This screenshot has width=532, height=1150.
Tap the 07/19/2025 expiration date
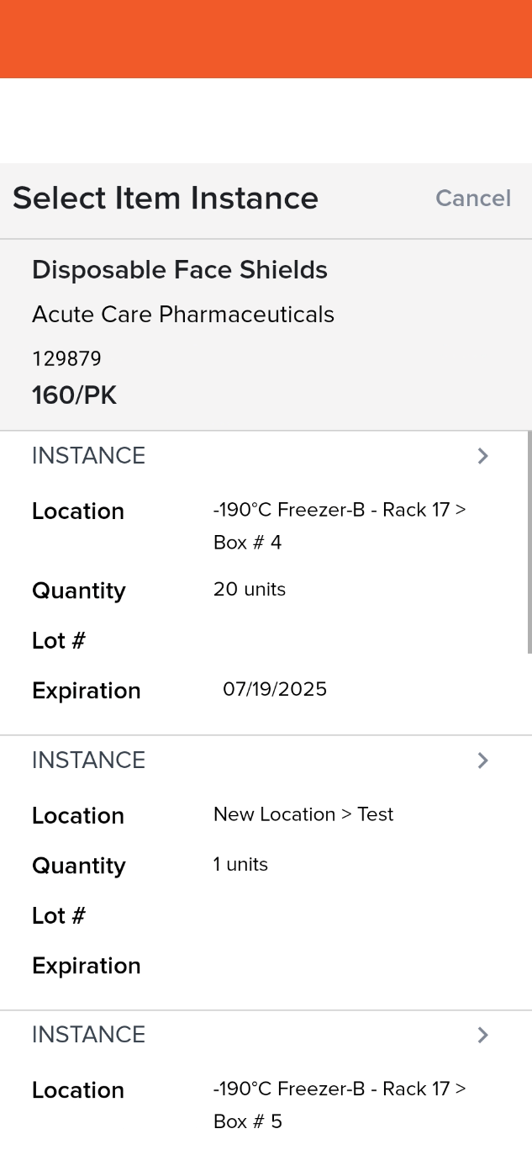274,689
